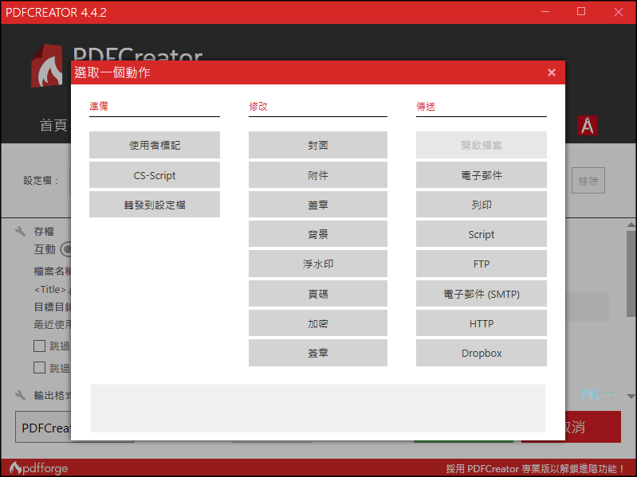Select the Dropbox action

tap(481, 353)
